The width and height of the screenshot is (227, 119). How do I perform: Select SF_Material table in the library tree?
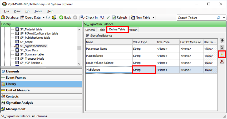tap(31, 29)
